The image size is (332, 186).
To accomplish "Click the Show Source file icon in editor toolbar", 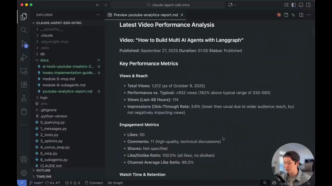I will tap(286, 15).
